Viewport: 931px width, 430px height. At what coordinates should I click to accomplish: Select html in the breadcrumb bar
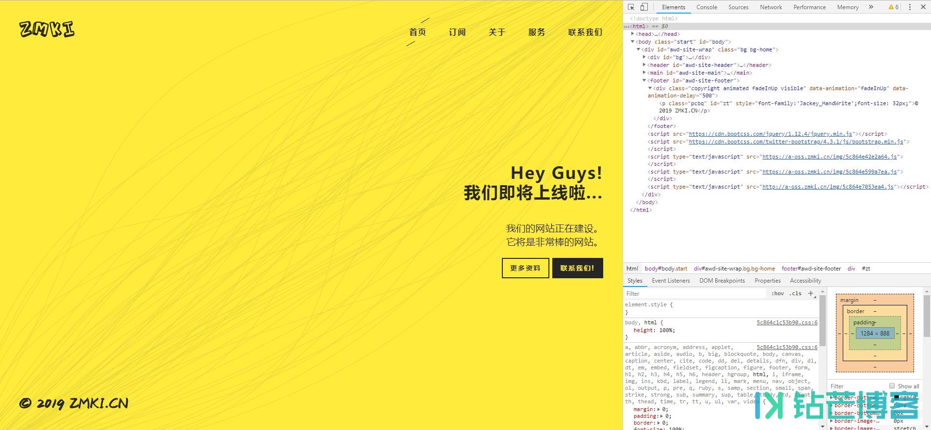click(x=632, y=268)
